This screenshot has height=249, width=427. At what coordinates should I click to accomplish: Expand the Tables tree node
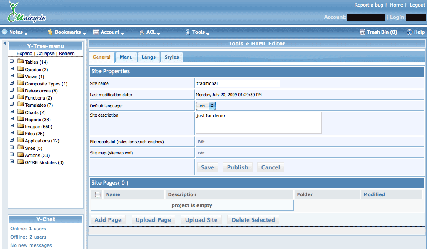point(12,62)
